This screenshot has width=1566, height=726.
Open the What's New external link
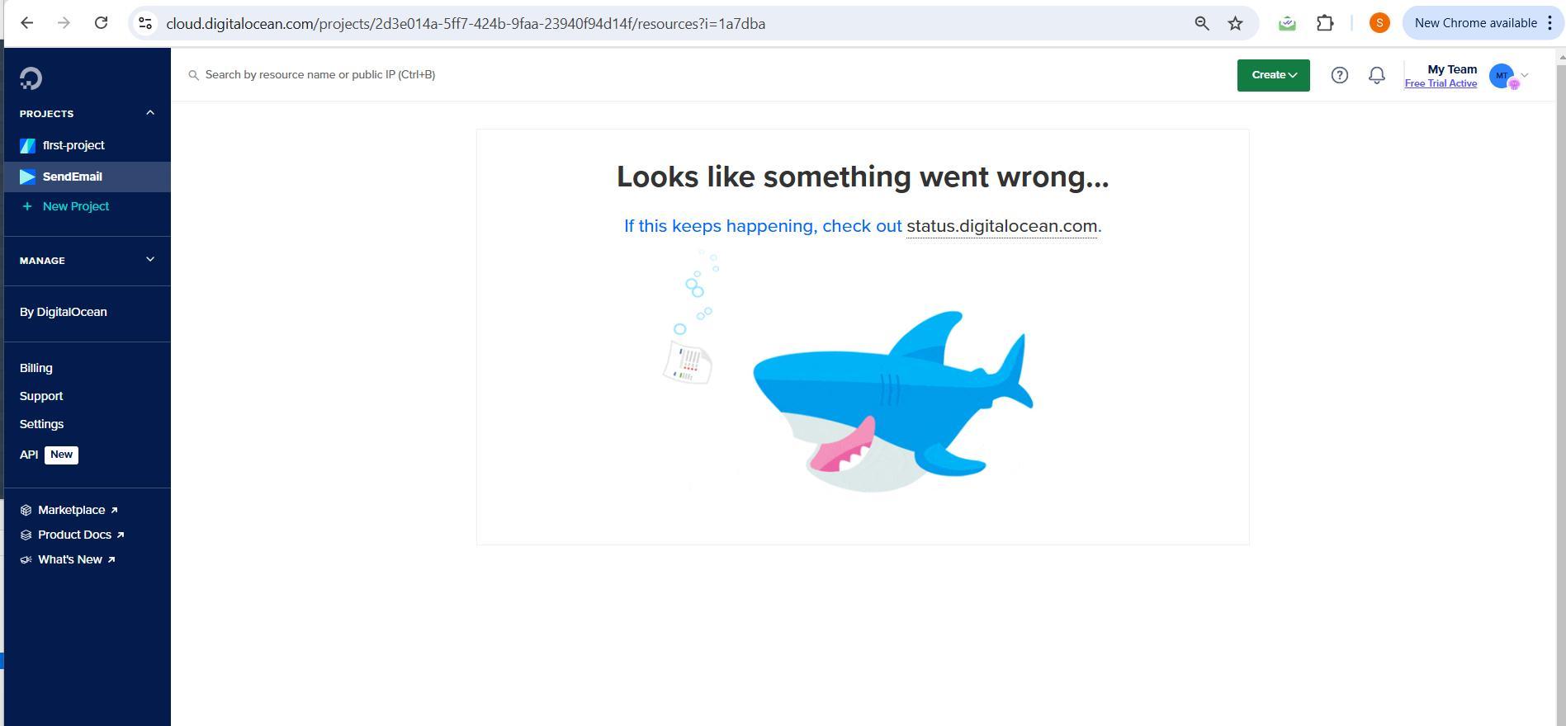coord(77,559)
